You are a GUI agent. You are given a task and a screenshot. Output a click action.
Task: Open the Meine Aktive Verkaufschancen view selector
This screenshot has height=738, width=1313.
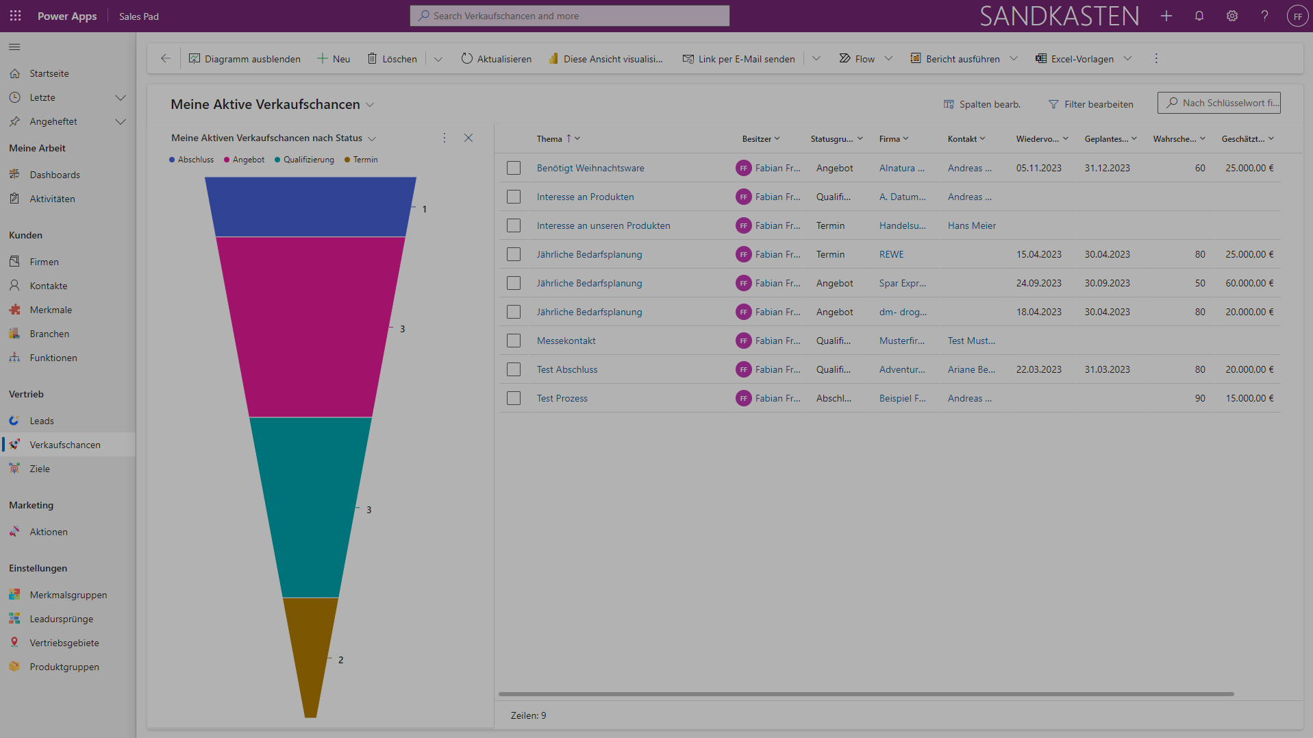coord(273,104)
